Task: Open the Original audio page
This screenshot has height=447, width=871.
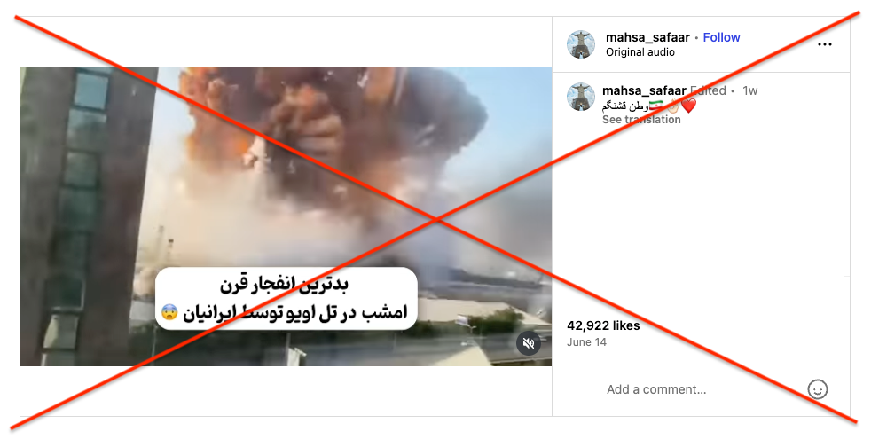Action: 640,52
